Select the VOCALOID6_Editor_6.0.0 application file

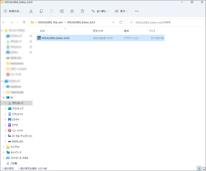pos(56,38)
